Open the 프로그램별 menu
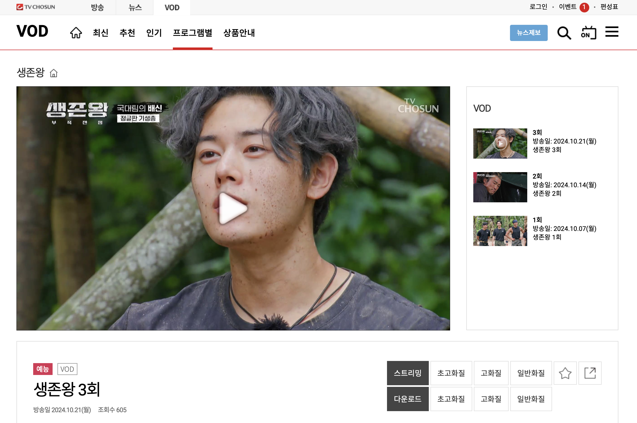637x423 pixels. click(193, 33)
